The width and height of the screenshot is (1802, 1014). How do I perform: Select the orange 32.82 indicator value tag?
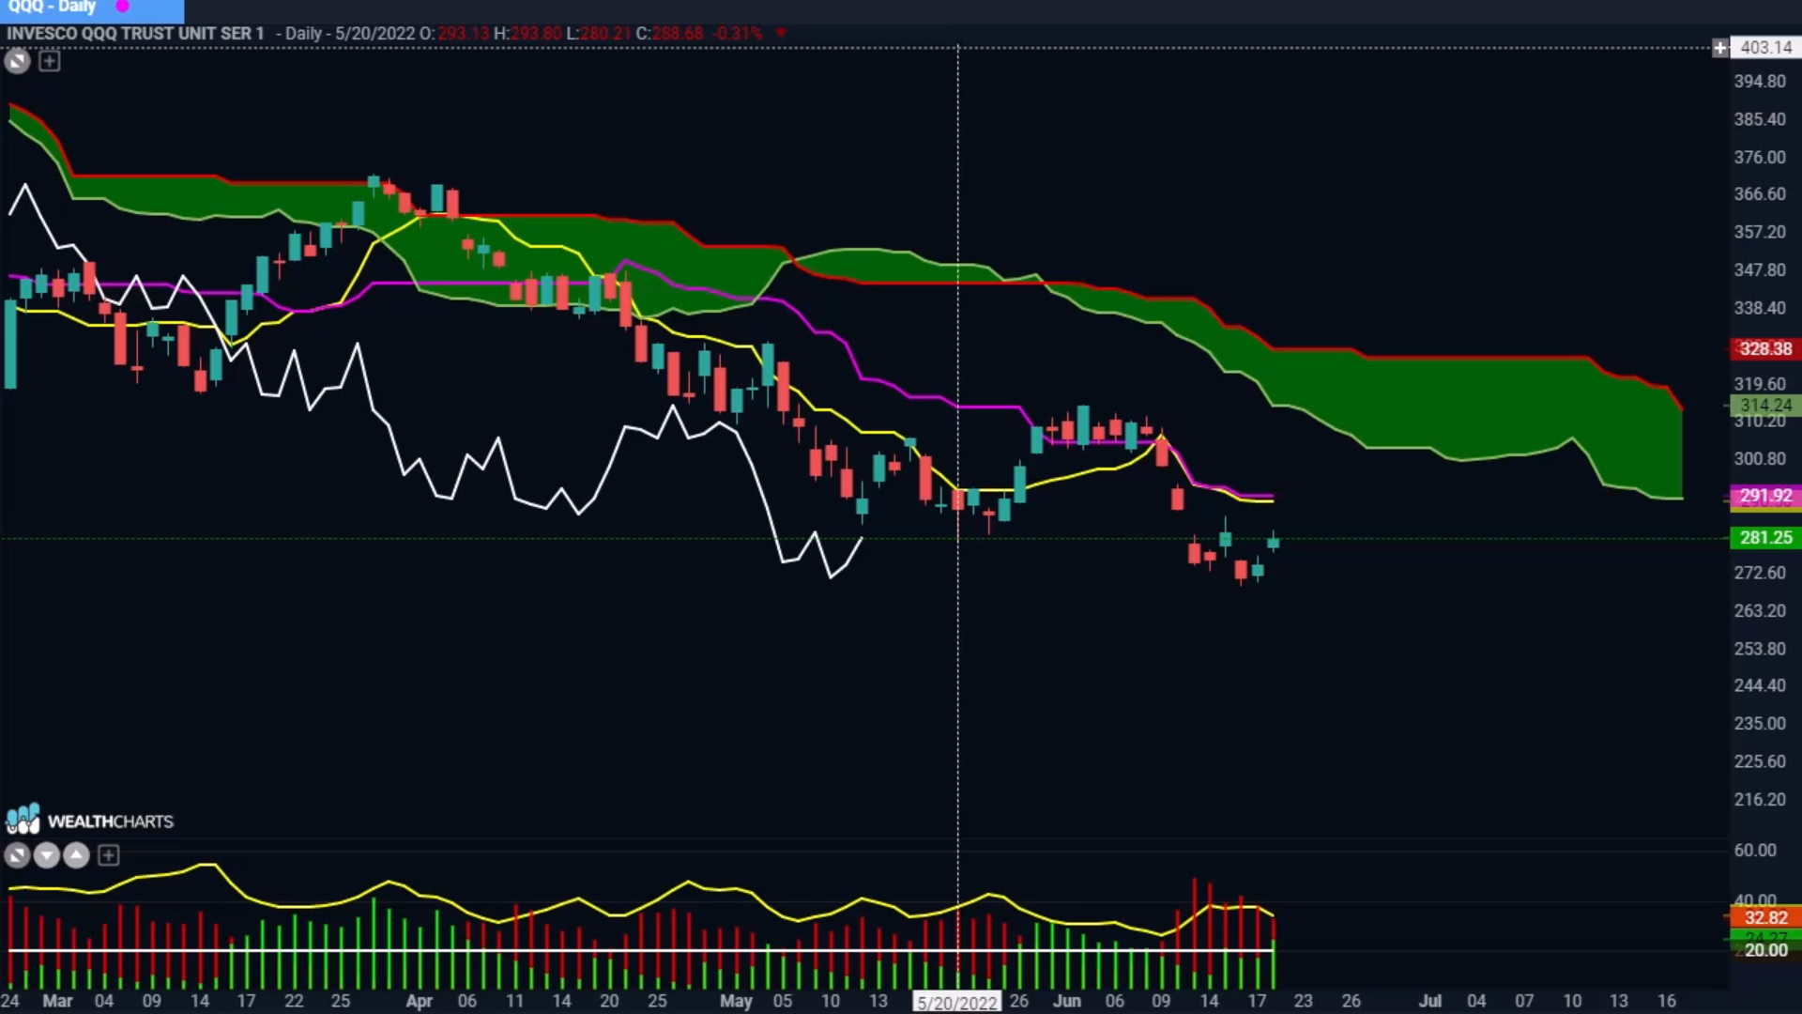[x=1765, y=917]
